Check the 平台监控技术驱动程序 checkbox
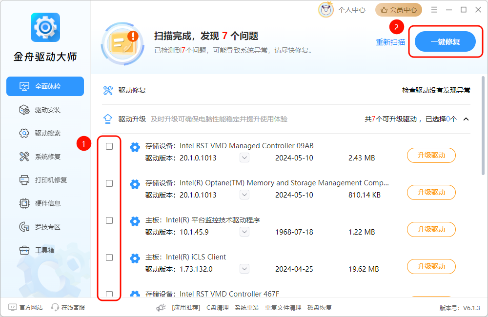 click(109, 220)
